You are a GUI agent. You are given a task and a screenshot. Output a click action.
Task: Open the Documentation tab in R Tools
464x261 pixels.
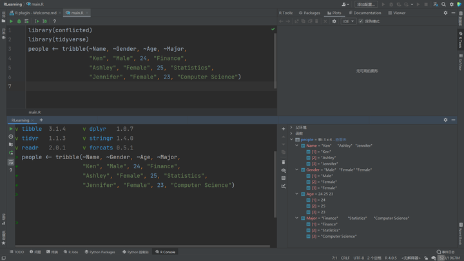tap(365, 13)
